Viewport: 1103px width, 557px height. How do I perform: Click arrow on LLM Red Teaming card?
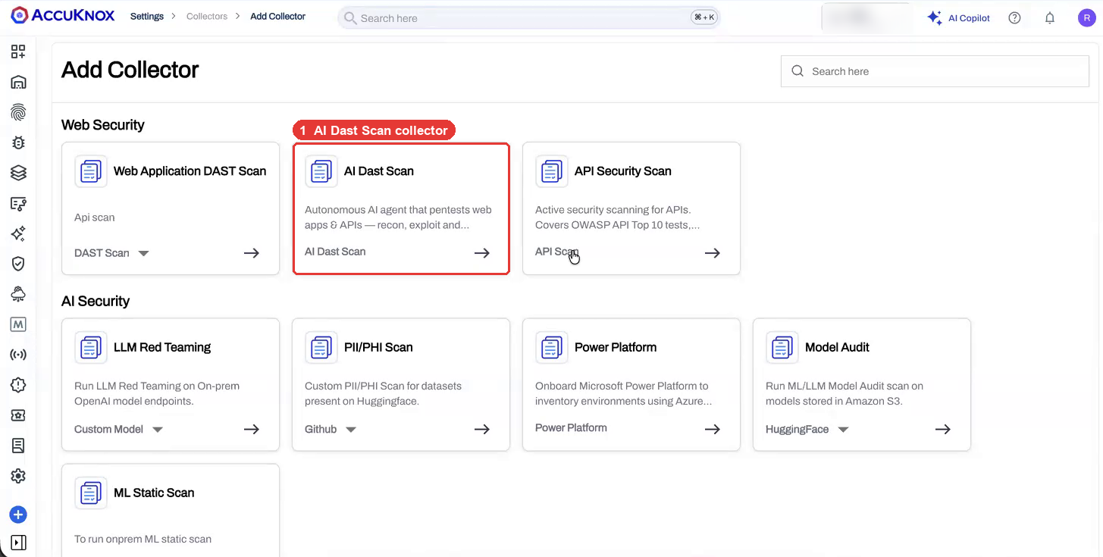tap(252, 429)
